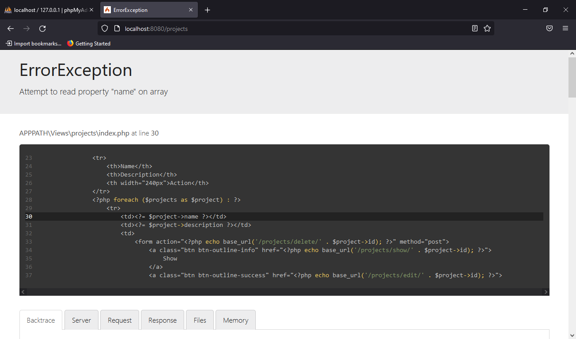Select the ErrorException browser tab

click(x=149, y=10)
